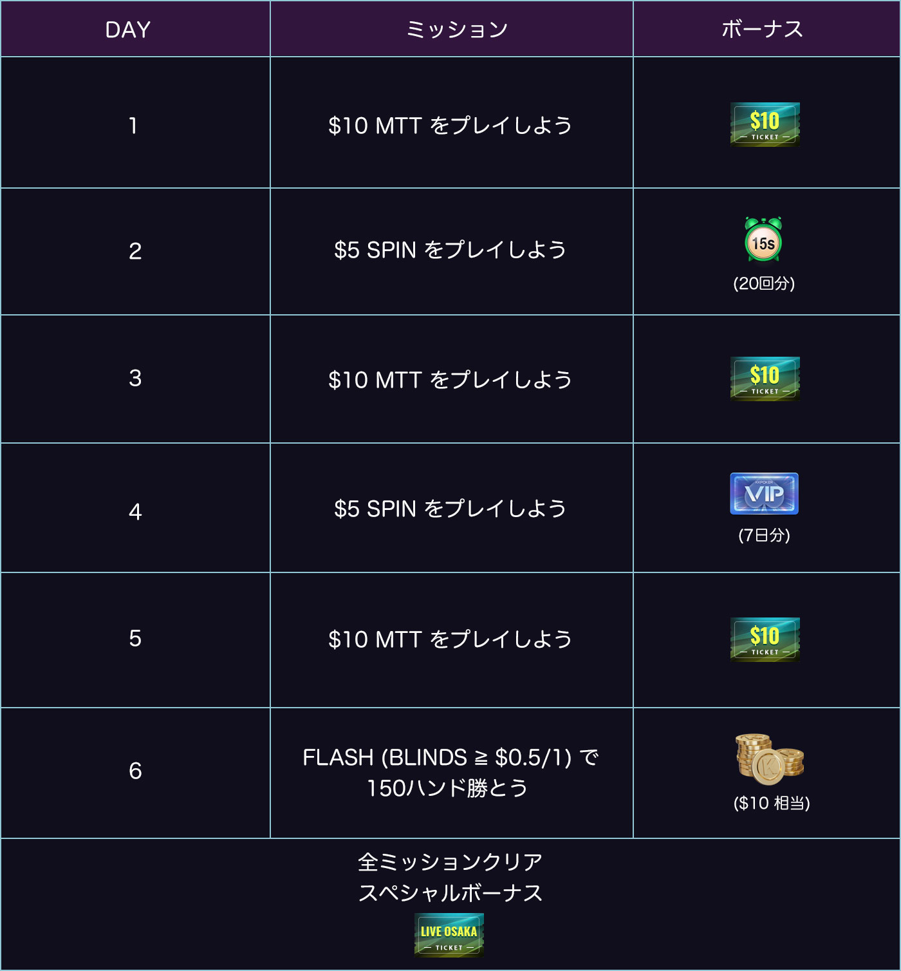Select Day 4 $5 SPIN mission text

450,509
